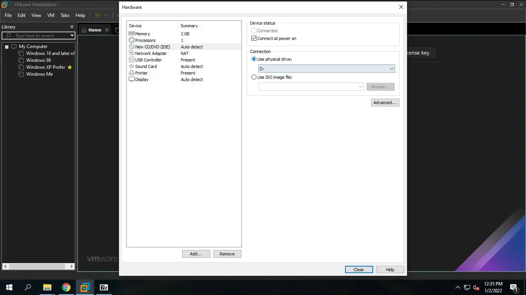526x295 pixels.
Task: Open File Explorer from the taskbar
Action: [47, 287]
